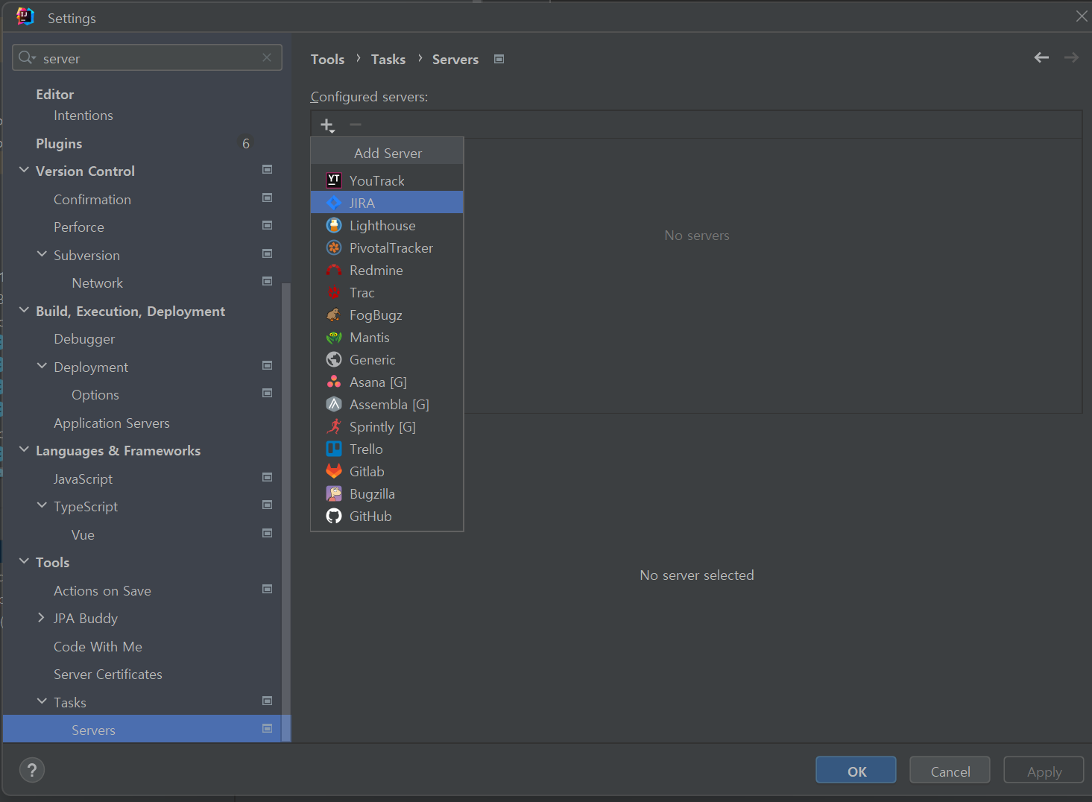1092x802 pixels.
Task: Clear the search field with the X icon
Action: pyautogui.click(x=267, y=57)
